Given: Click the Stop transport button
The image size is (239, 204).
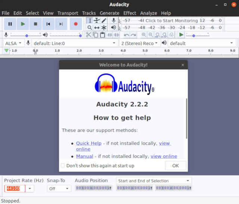Looking at the screenshot, I should [x=35, y=24].
